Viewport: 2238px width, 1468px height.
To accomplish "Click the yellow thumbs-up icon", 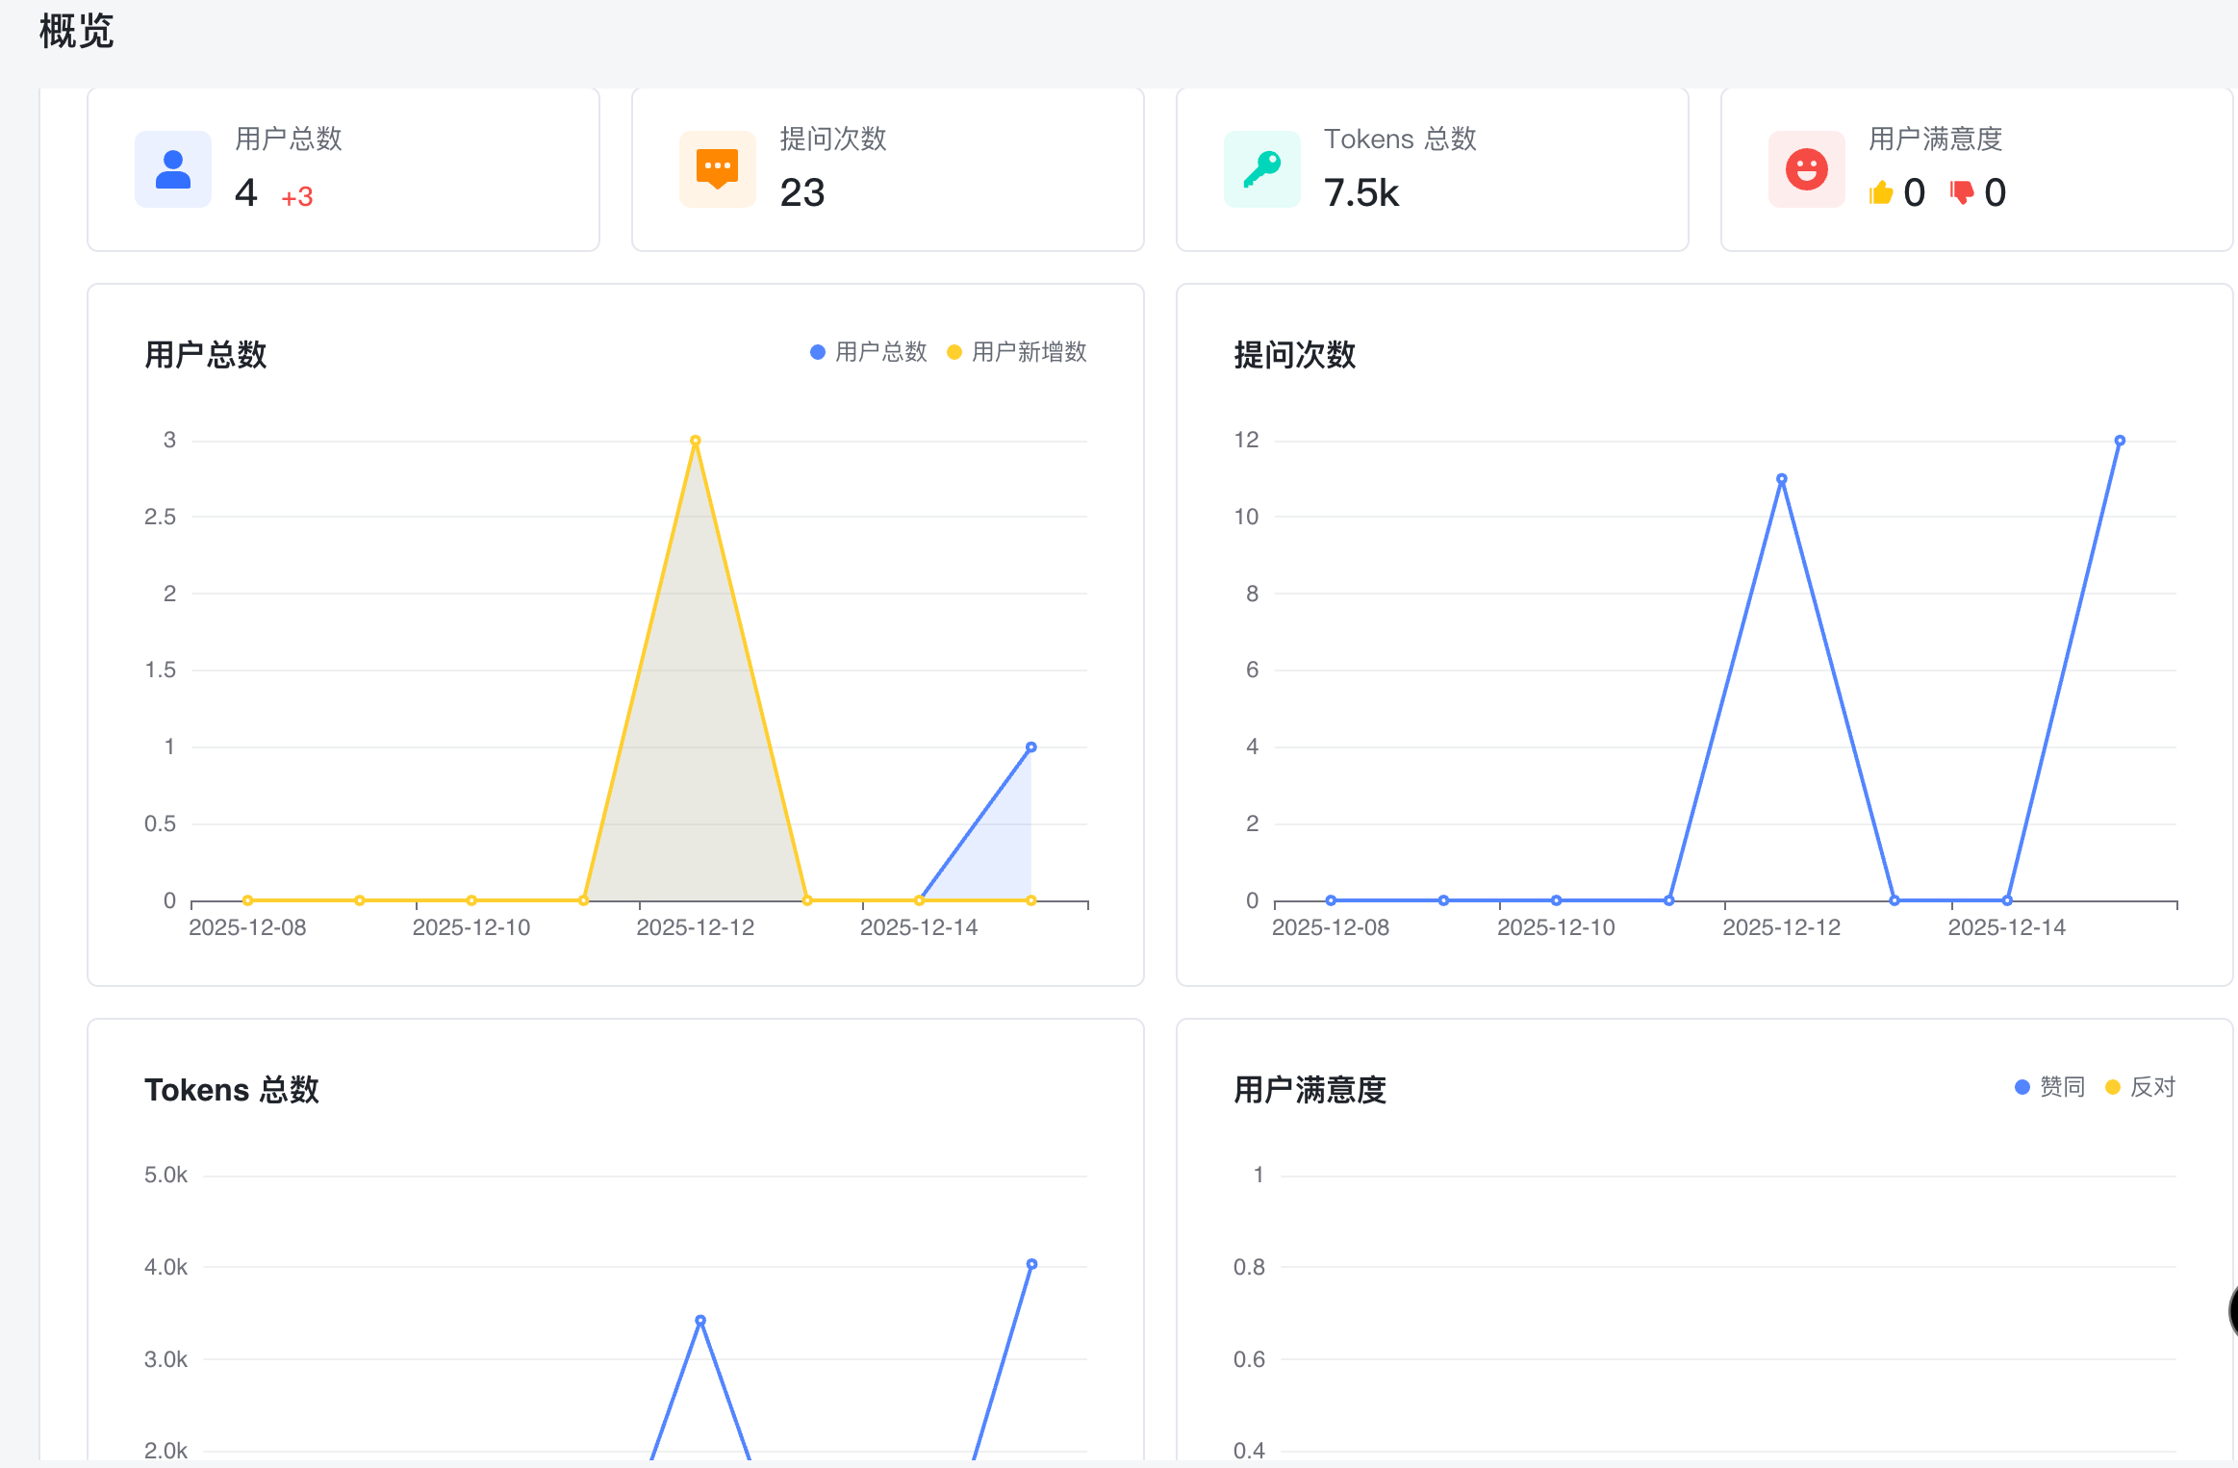I will 1881,193.
